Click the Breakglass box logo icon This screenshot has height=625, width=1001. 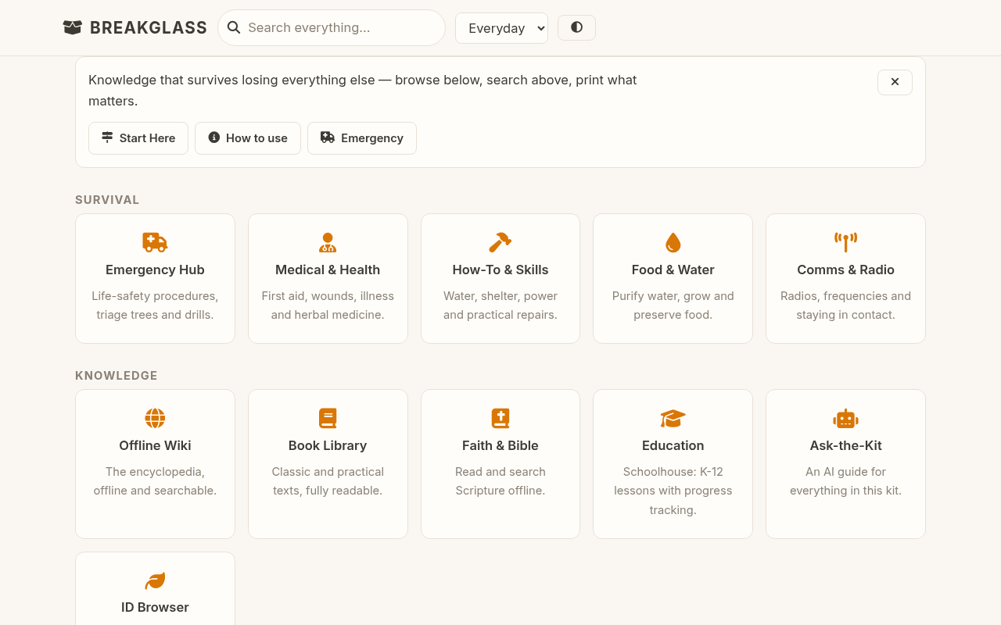(73, 27)
